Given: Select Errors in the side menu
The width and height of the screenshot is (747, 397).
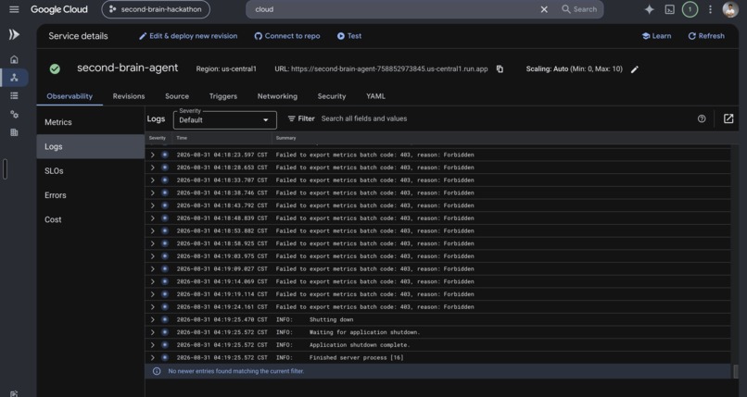Looking at the screenshot, I should click(x=91, y=195).
